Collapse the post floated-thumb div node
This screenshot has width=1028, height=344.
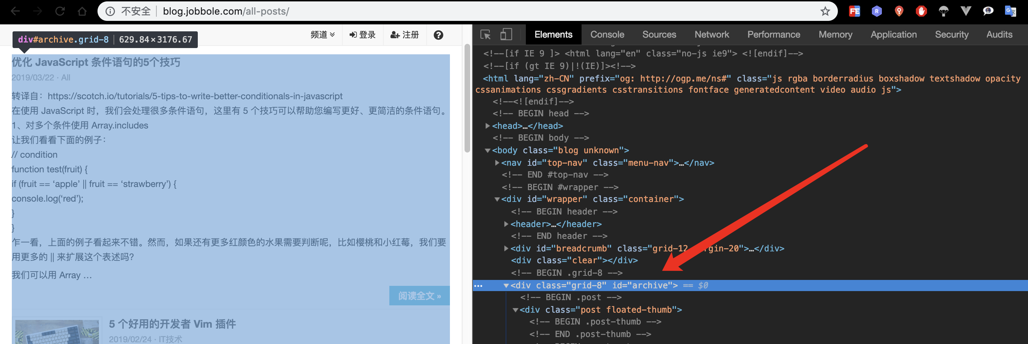[515, 310]
